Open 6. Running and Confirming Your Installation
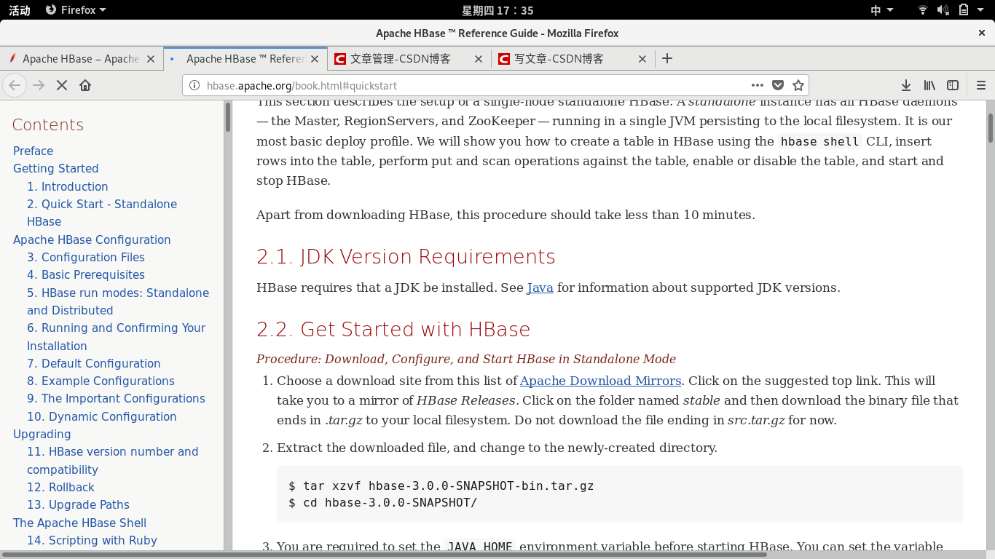Image resolution: width=995 pixels, height=559 pixels. (x=117, y=337)
